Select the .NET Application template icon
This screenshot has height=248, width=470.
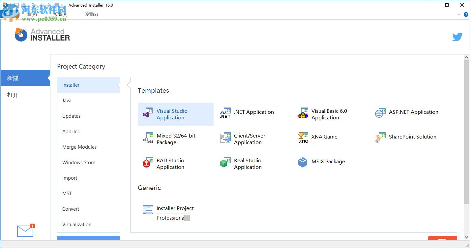pyautogui.click(x=225, y=112)
